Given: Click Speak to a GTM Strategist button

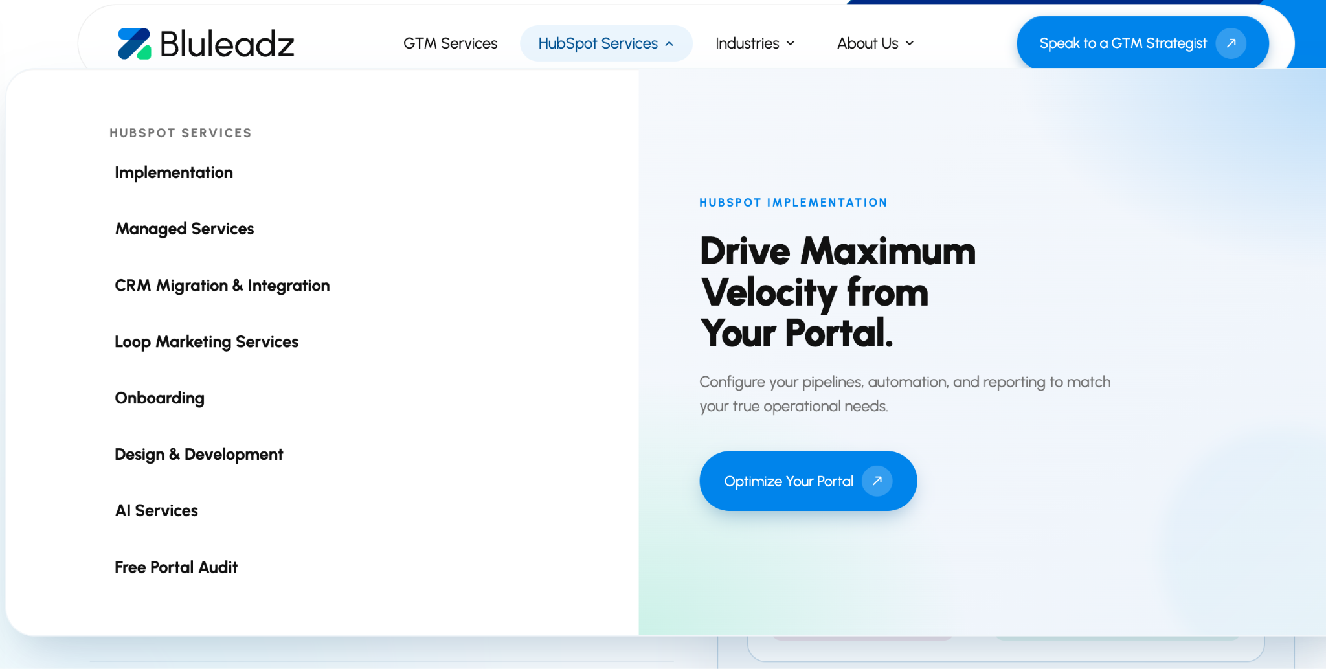Looking at the screenshot, I should click(1143, 43).
